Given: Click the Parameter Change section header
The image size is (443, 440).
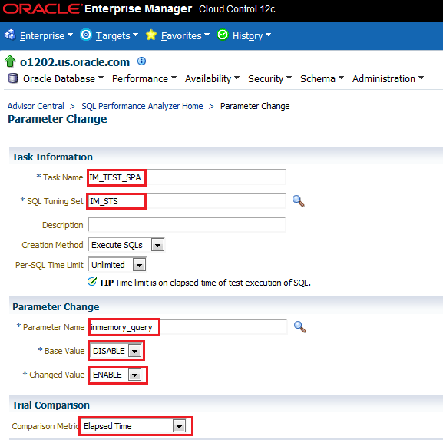Looking at the screenshot, I should (55, 306).
